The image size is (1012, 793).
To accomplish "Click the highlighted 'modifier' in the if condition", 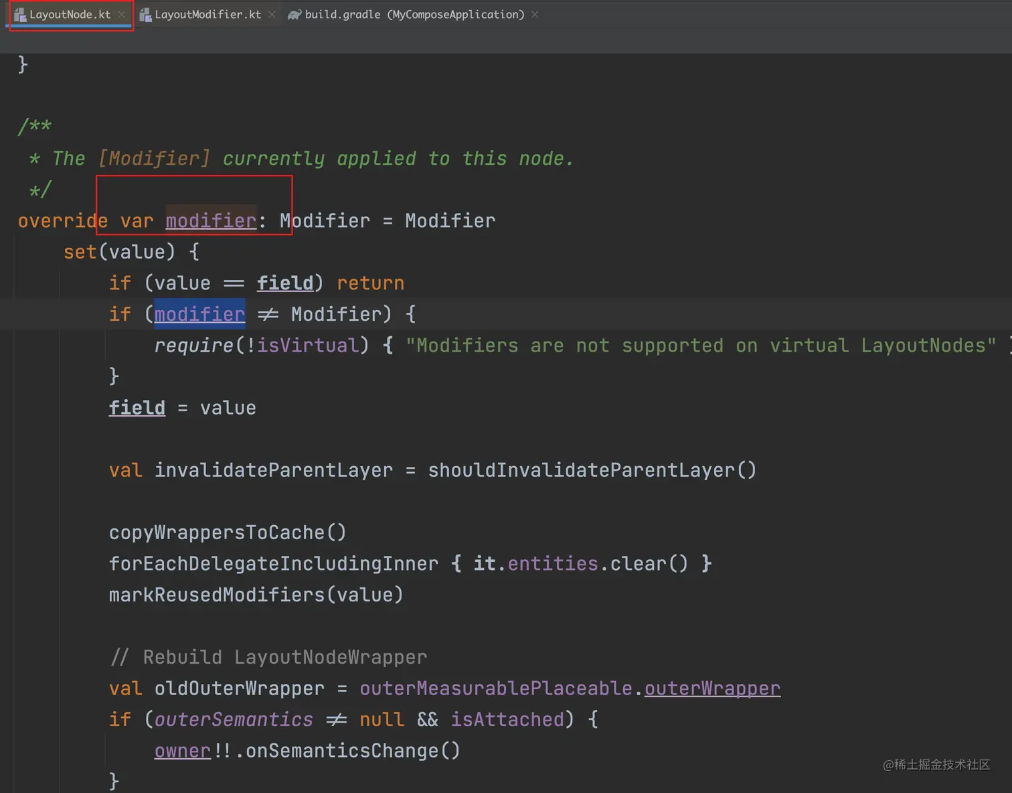I will coord(199,313).
